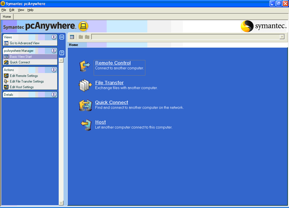Open the Quick Connect link in main pane
The width and height of the screenshot is (289, 208).
click(x=112, y=103)
